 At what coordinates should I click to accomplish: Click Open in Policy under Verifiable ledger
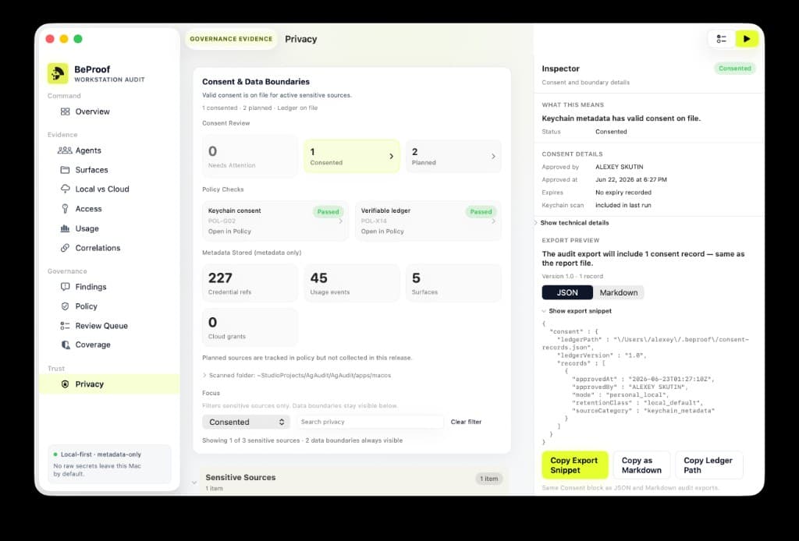(x=382, y=231)
